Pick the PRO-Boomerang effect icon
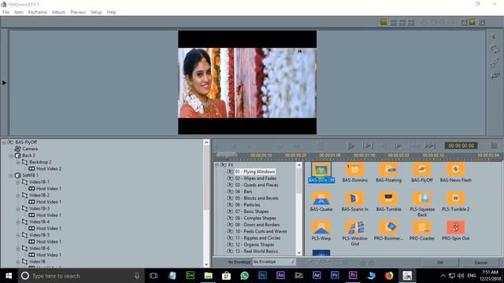The image size is (504, 283). tap(388, 227)
